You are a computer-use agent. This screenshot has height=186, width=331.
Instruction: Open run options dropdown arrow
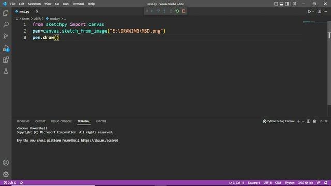(x=313, y=12)
